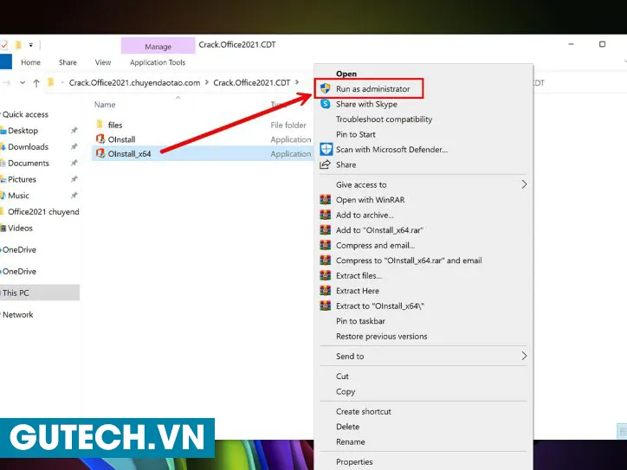Open Pictures in navigation pane
Screen dimensions: 627x470
pos(22,179)
